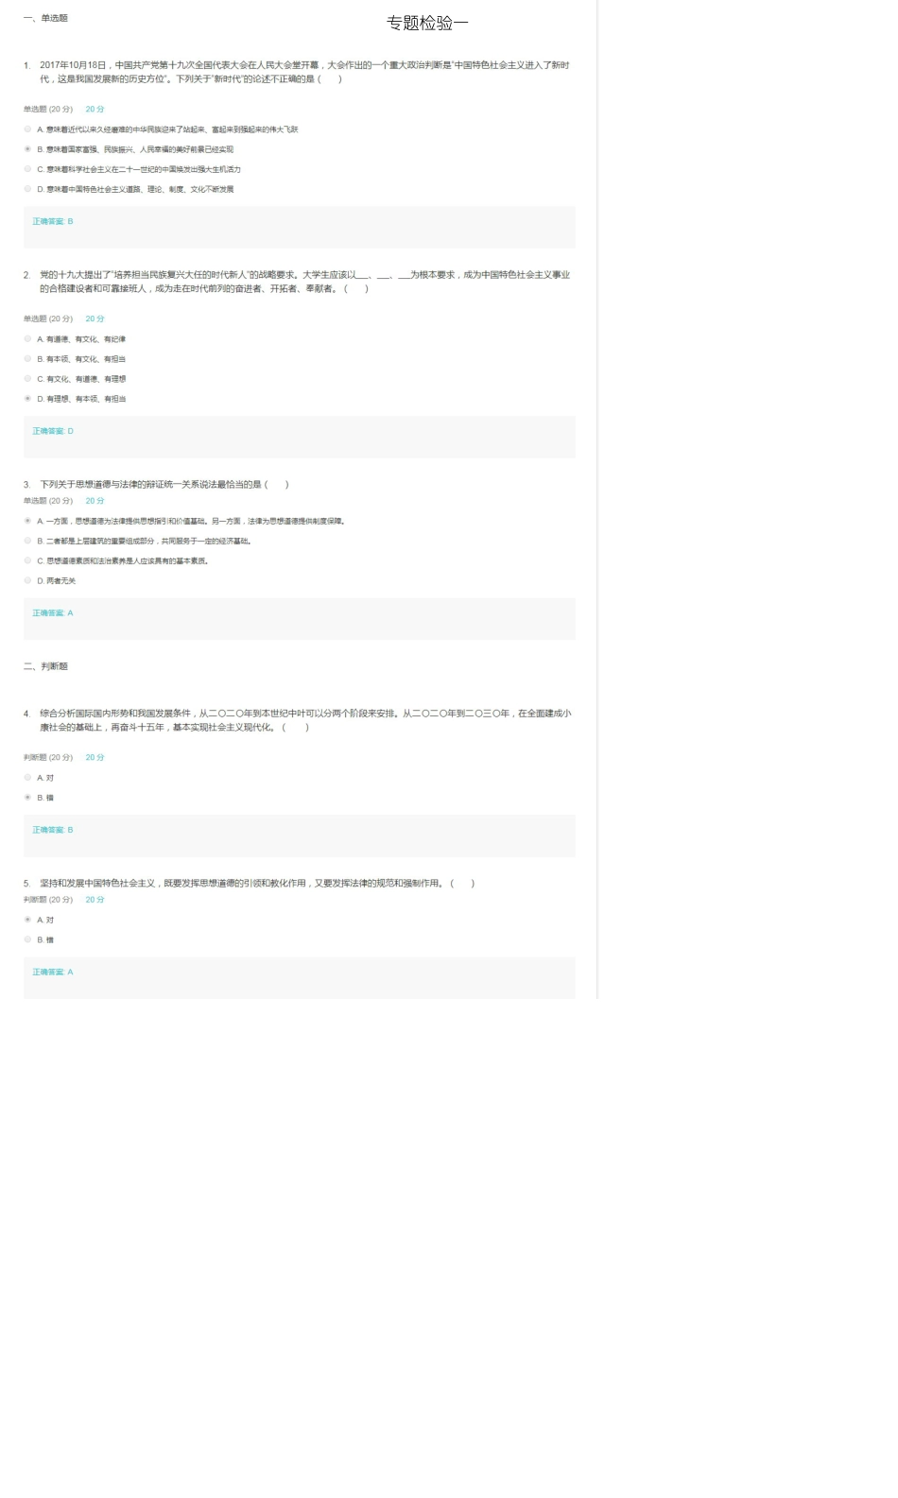Viewport: 898px width, 1498px height.
Task: Select question 3 option B radio button
Action: [x=27, y=542]
